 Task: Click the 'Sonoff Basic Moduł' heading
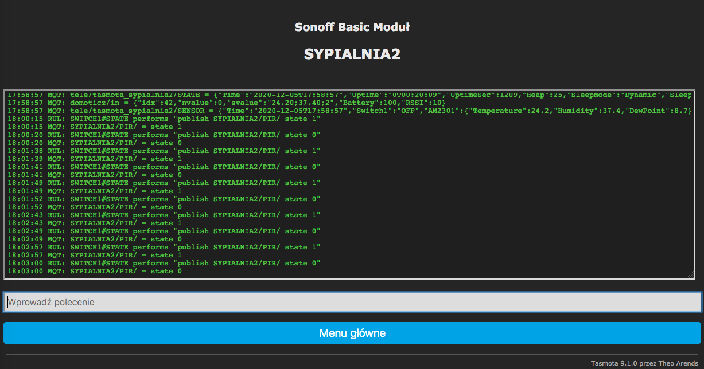352,27
